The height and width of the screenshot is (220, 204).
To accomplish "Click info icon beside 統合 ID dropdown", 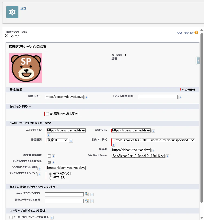I will [71, 141].
